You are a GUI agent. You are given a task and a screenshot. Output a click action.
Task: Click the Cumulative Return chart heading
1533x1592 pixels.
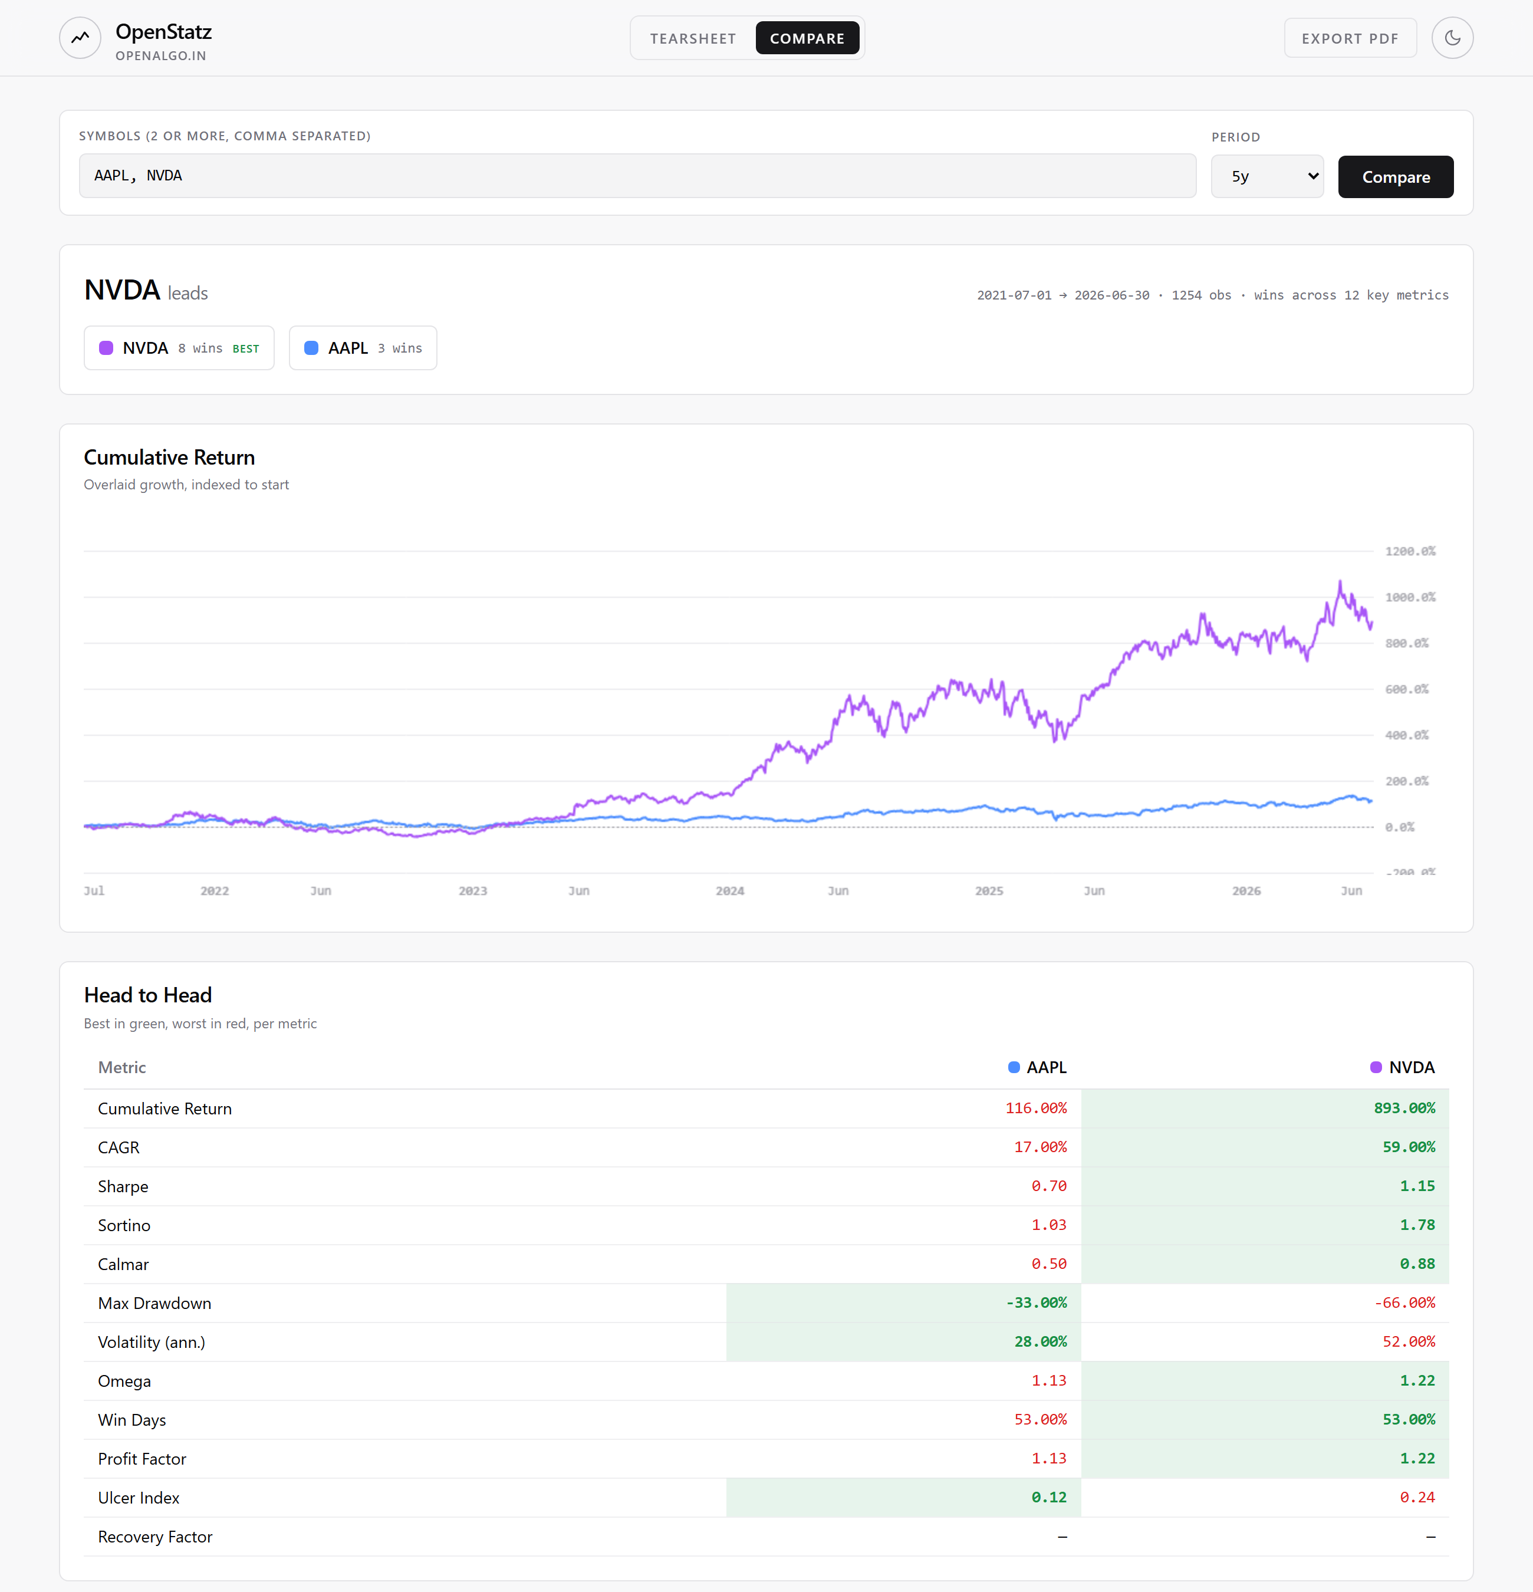169,458
